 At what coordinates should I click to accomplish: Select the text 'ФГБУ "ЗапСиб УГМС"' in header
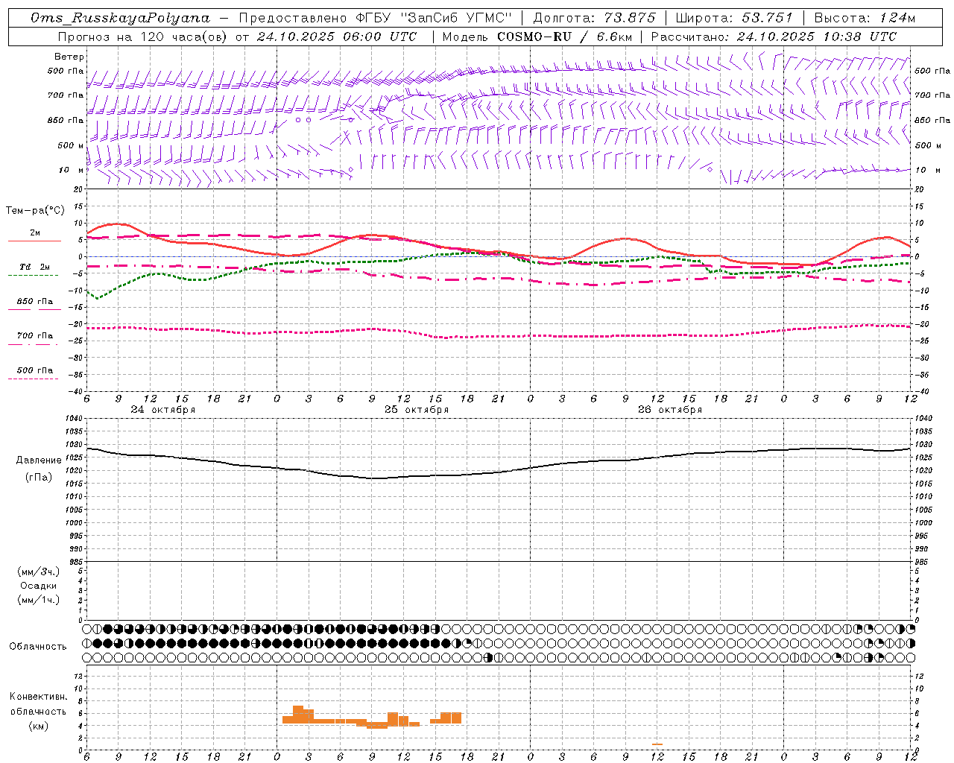pos(435,17)
